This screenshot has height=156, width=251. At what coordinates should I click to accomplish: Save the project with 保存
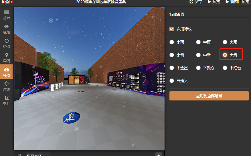[x=196, y=2]
